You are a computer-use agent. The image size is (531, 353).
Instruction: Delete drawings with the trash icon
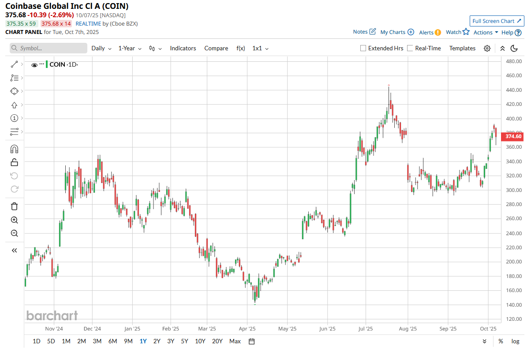coord(14,206)
